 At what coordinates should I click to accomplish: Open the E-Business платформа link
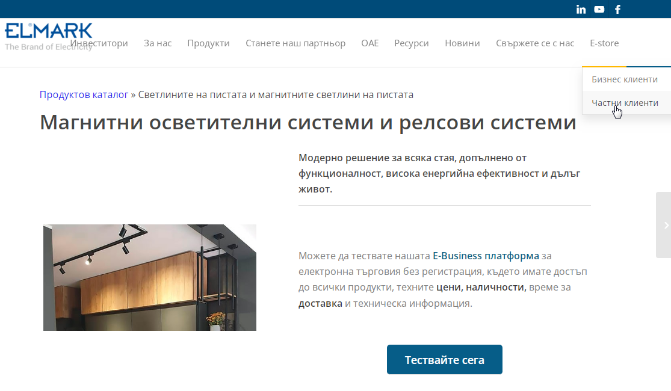(486, 256)
